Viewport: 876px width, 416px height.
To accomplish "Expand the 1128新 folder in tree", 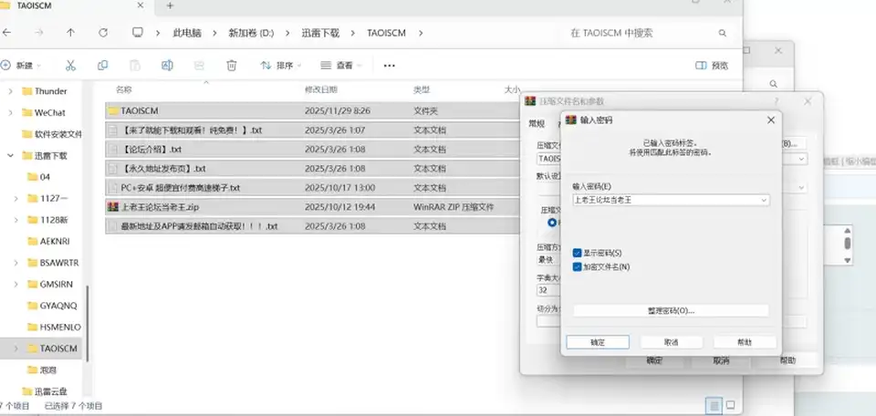I will (x=16, y=220).
